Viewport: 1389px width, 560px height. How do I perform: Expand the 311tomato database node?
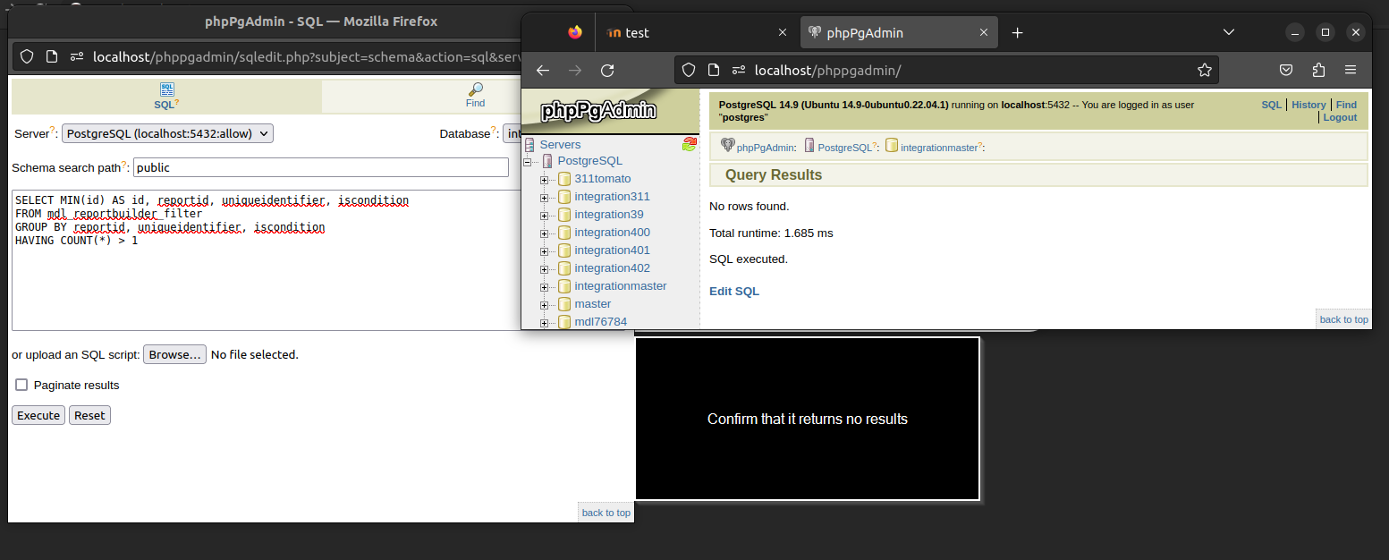[x=545, y=180]
